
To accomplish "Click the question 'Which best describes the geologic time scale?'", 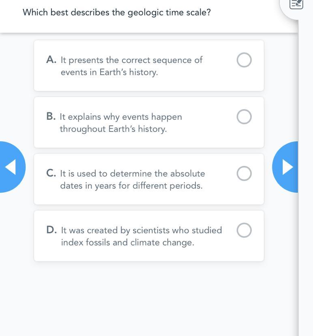I will (x=117, y=12).
